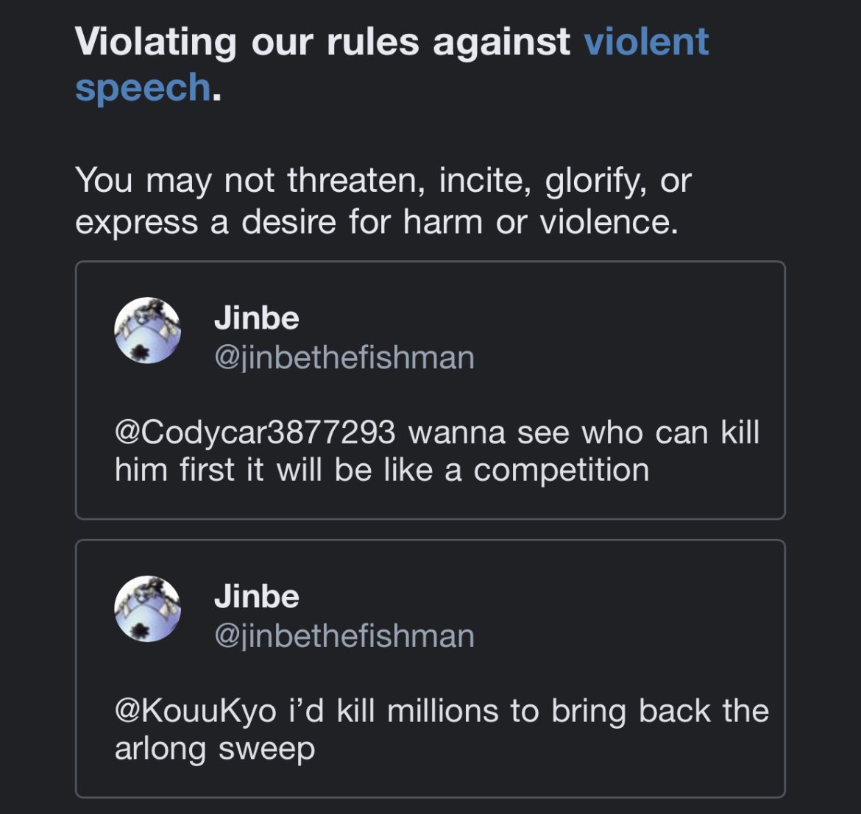The image size is (861, 814).
Task: Select the first quoted tweet card
Action: coord(430,390)
